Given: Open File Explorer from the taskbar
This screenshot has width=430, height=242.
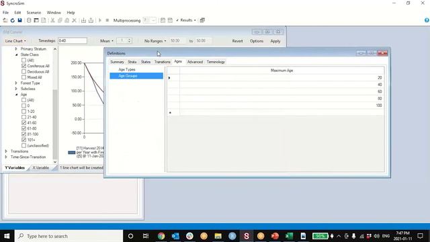Looking at the screenshot, I should tap(218, 236).
